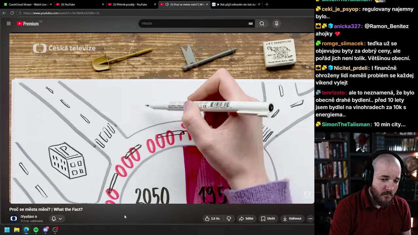Open iVysílání channel avatar

(x=14, y=218)
